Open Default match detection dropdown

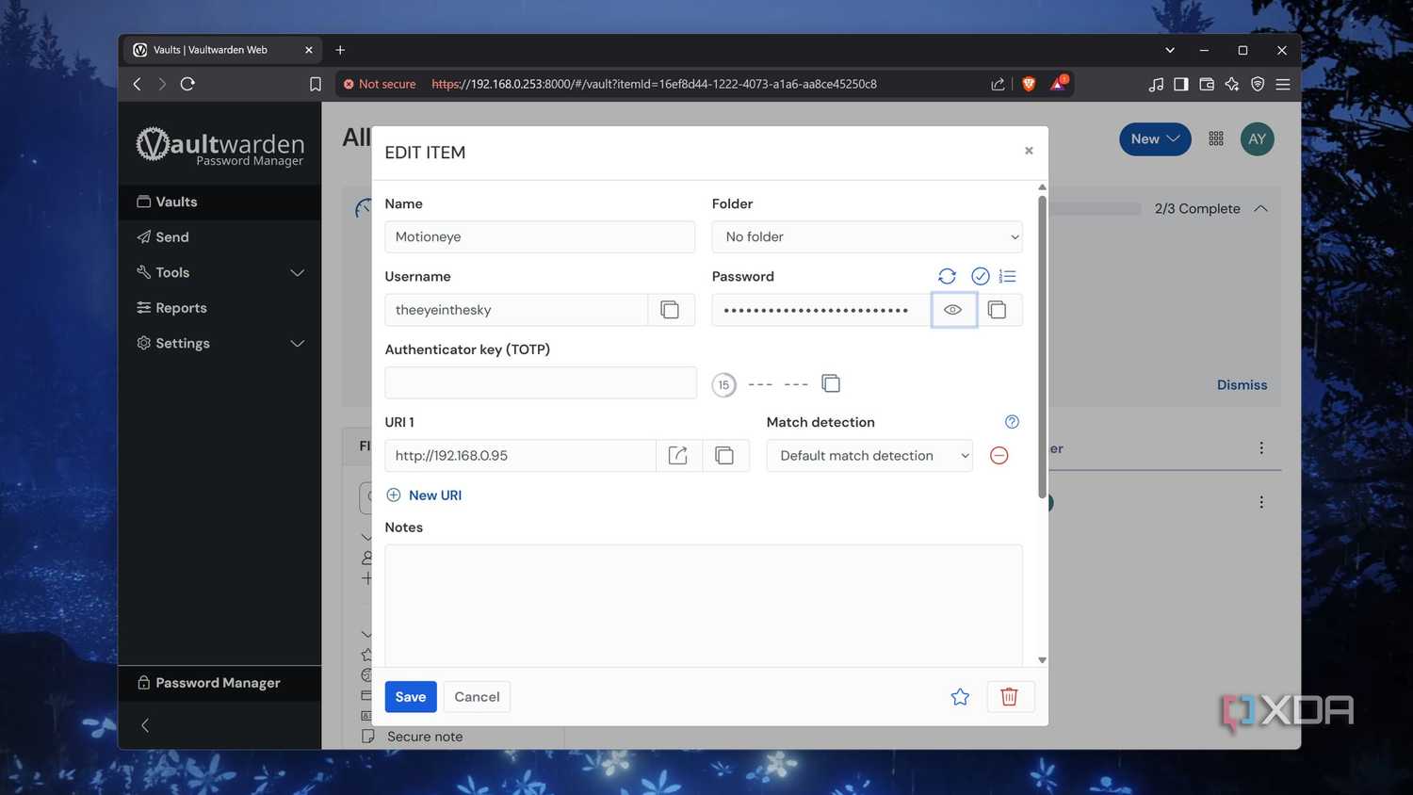(869, 456)
